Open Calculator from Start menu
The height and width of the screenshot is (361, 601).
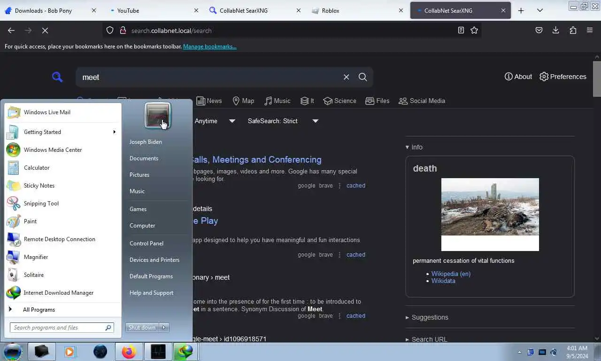(x=63, y=168)
